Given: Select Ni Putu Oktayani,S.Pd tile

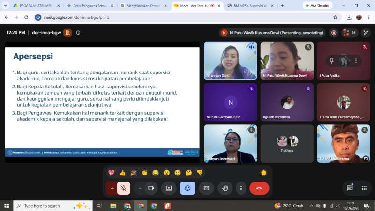Looking at the screenshot, I should pos(231,102).
